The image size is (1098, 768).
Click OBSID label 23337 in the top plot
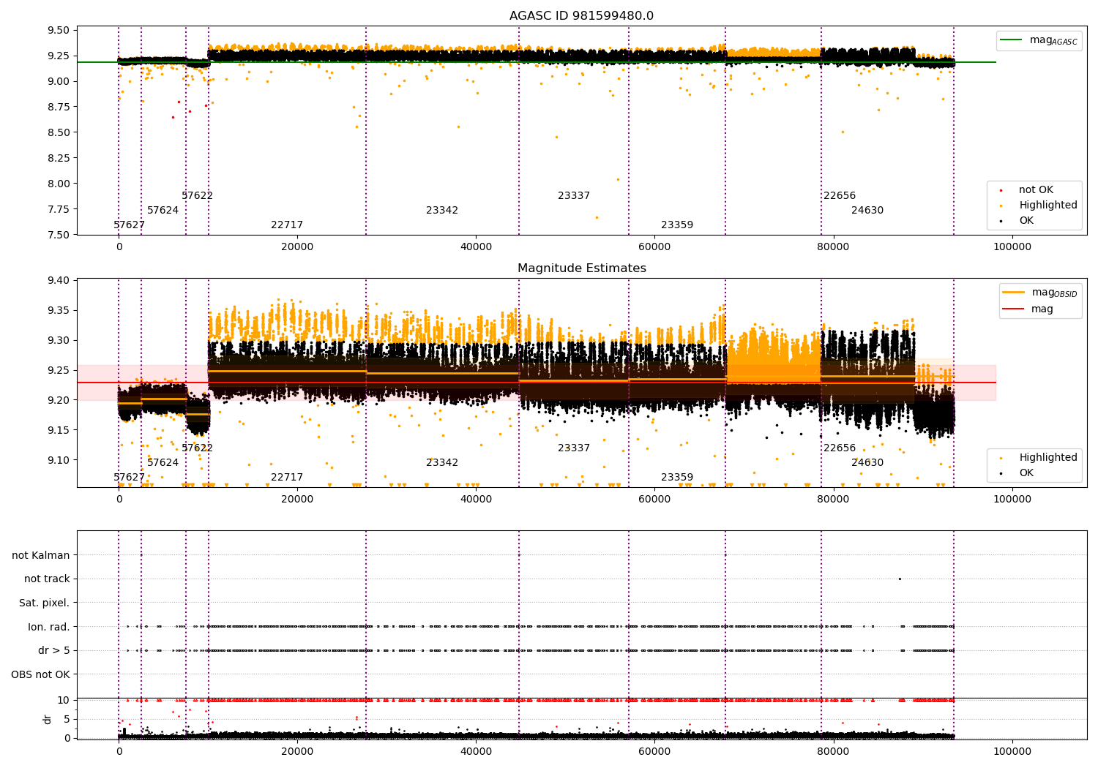pyautogui.click(x=574, y=196)
